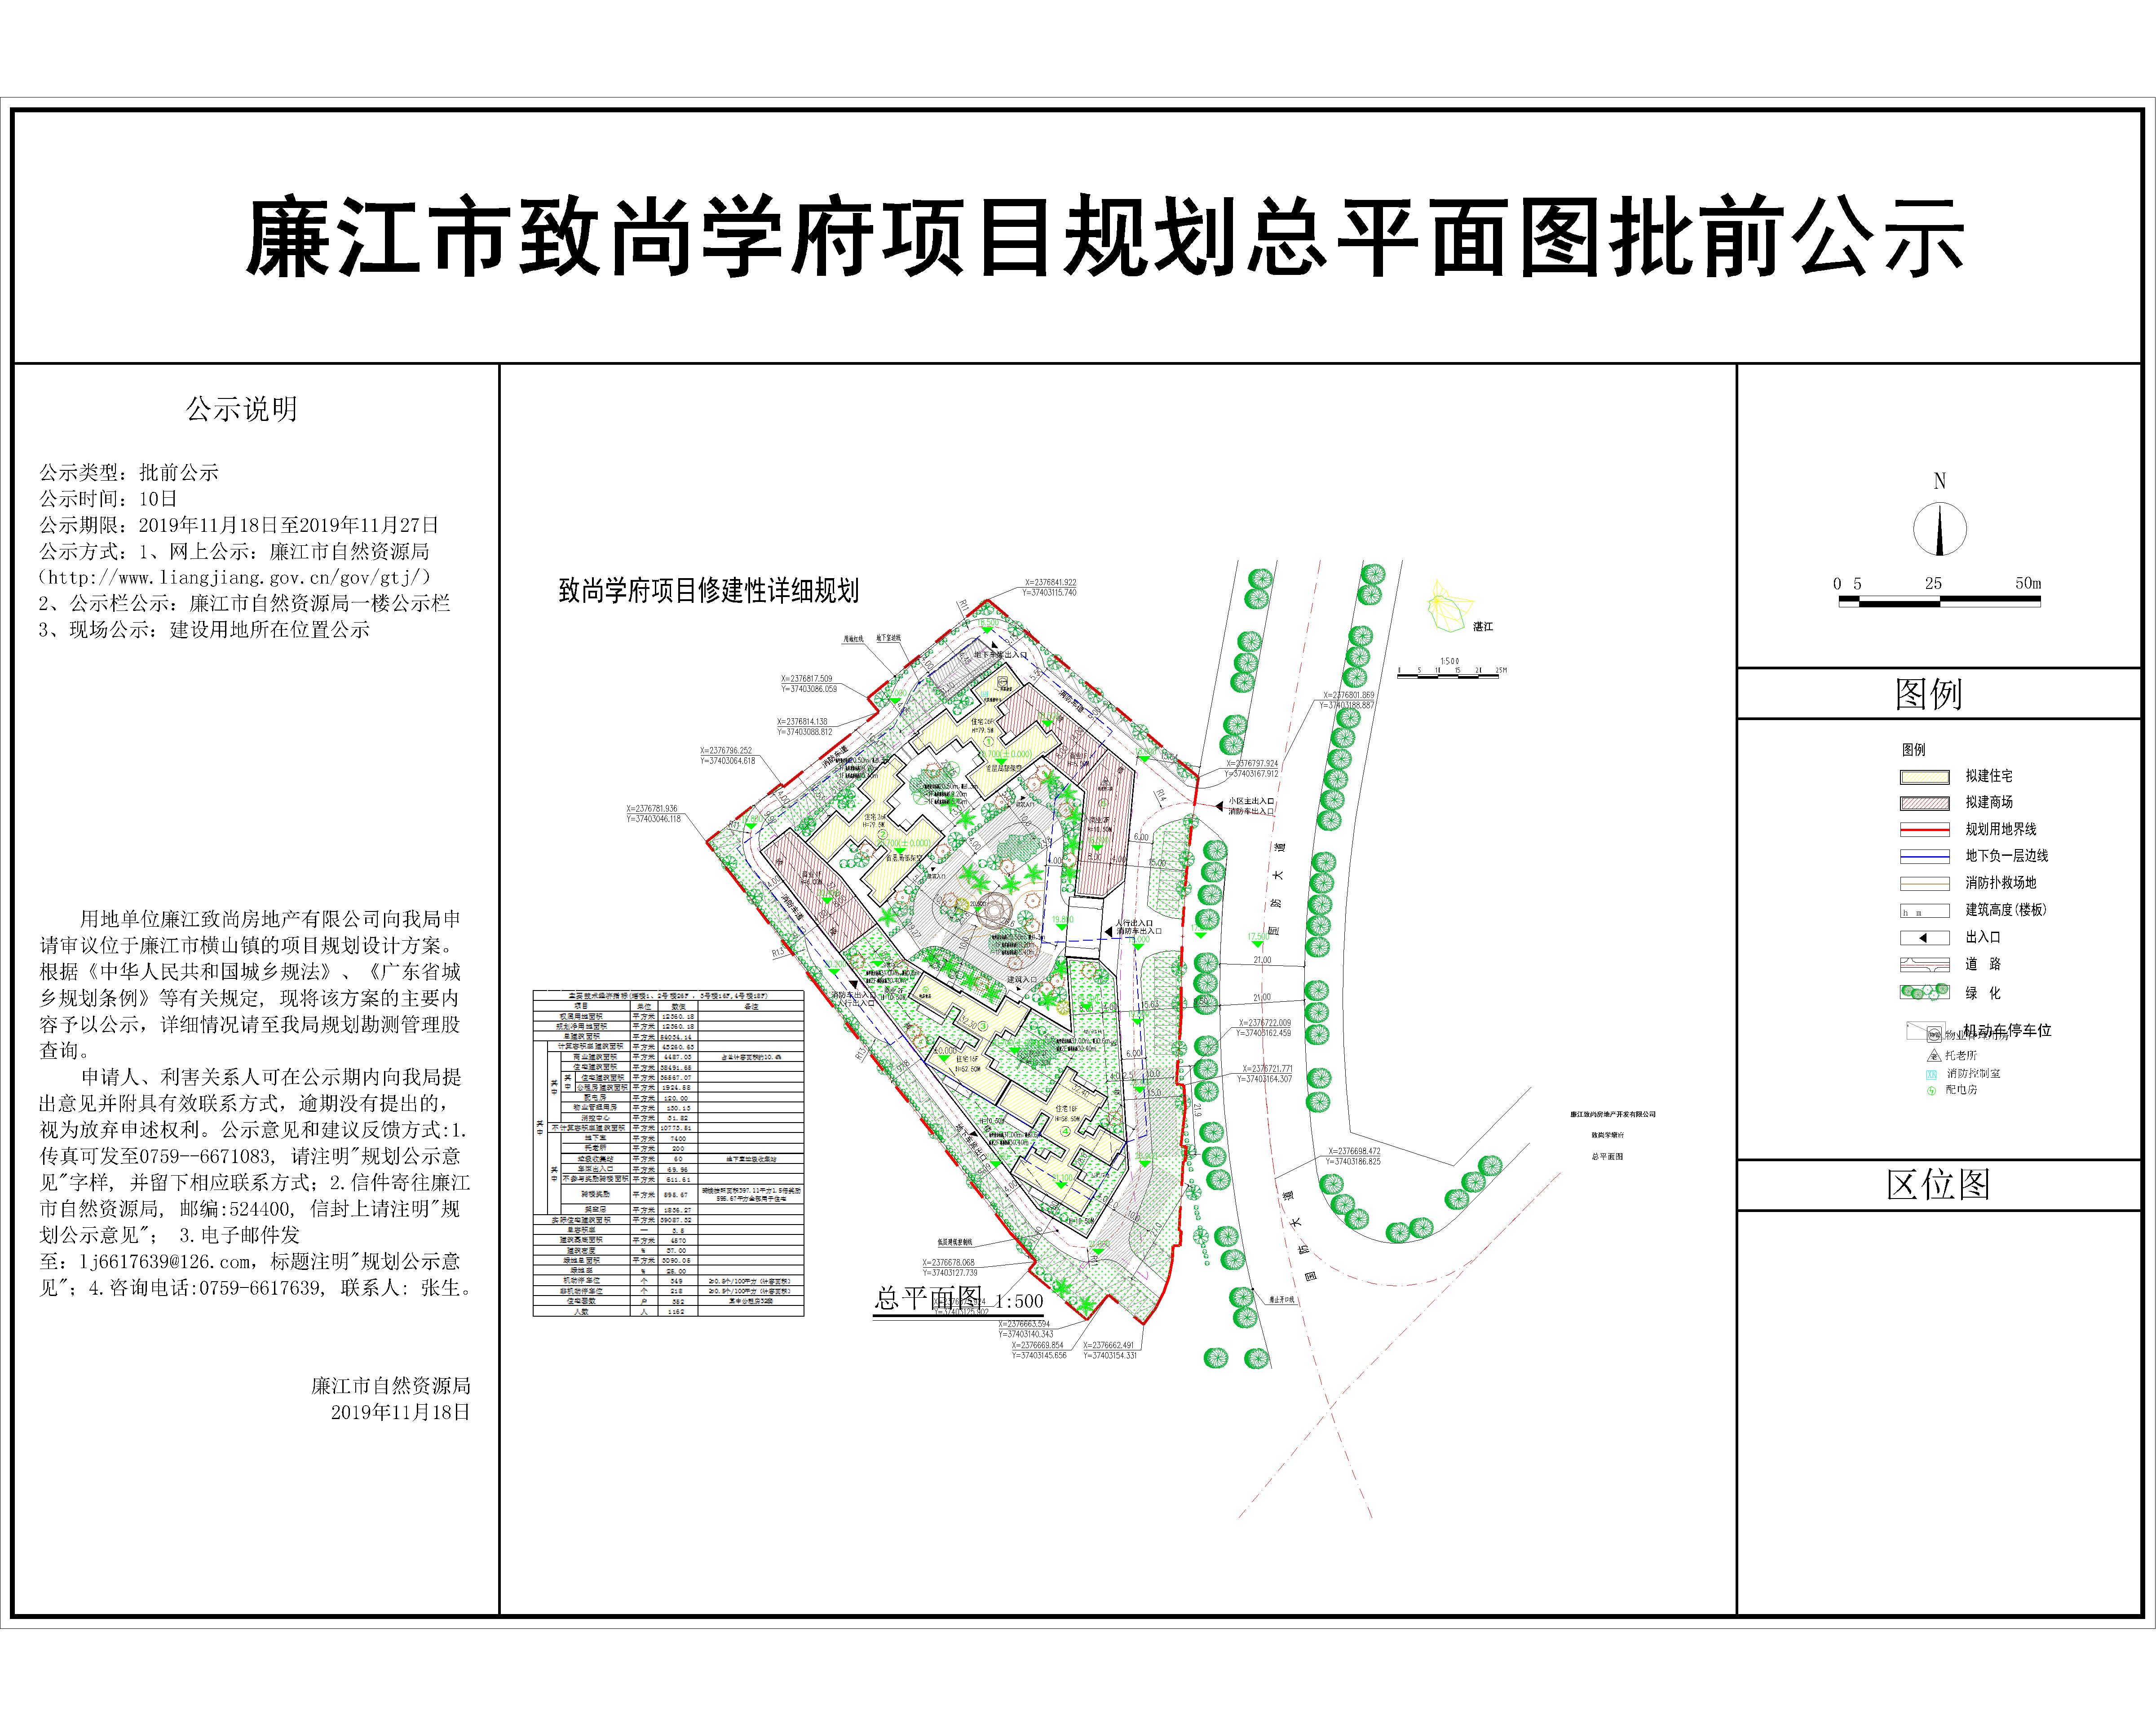Click the 物管 circle legend icon

pyautogui.click(x=1933, y=1036)
